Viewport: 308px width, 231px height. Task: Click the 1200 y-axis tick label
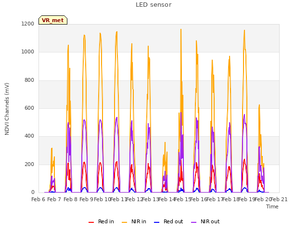[28, 24]
